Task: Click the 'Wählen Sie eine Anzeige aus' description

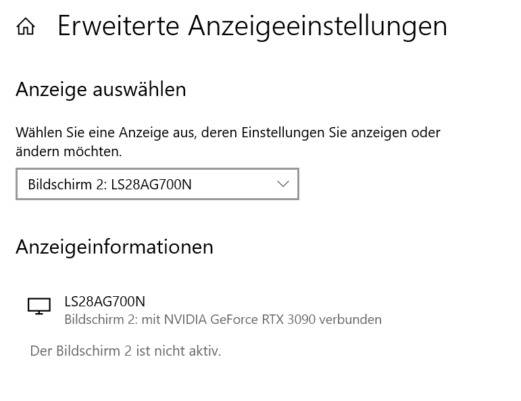Action: pos(228,133)
